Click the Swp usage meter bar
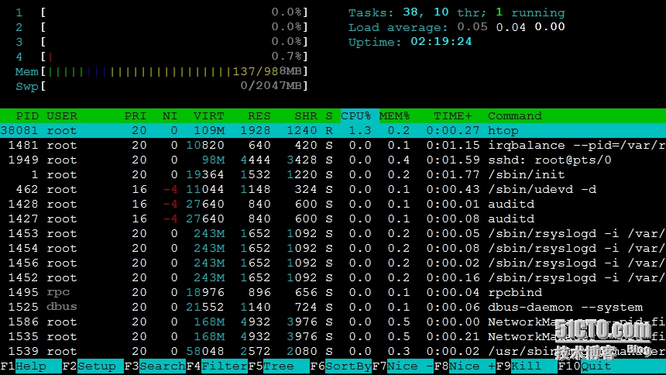 [161, 86]
